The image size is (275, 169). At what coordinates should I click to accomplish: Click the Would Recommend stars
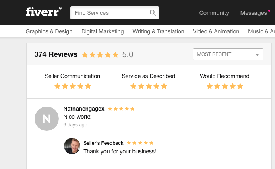[225, 86]
